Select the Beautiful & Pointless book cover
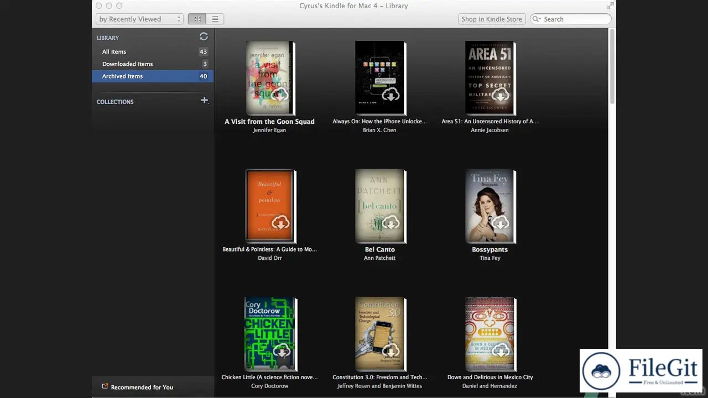Screen dimensions: 708x398 click(270, 206)
